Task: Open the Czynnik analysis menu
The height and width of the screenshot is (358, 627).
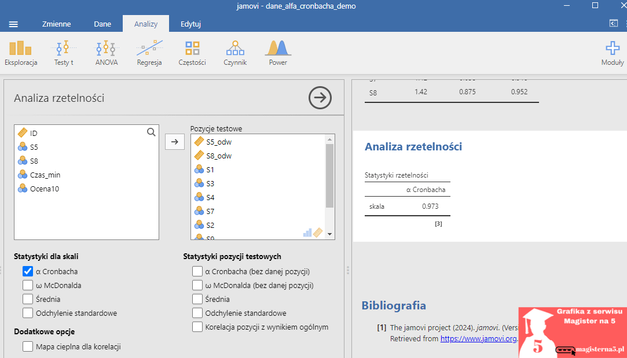Action: coord(235,53)
